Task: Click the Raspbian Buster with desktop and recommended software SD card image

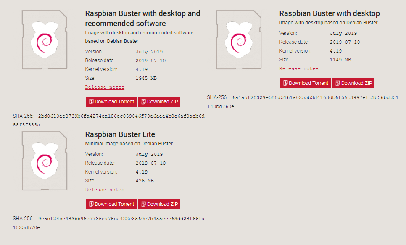Action: coord(45,40)
